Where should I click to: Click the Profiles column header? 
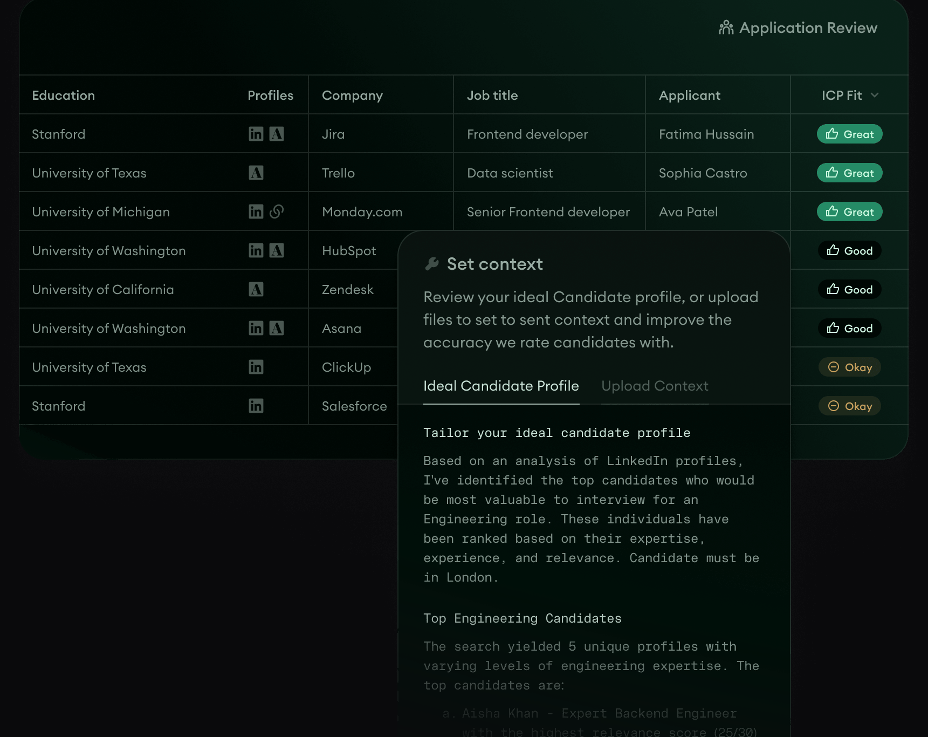coord(270,95)
